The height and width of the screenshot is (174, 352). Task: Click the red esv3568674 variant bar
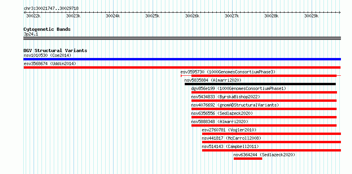coord(182,67)
